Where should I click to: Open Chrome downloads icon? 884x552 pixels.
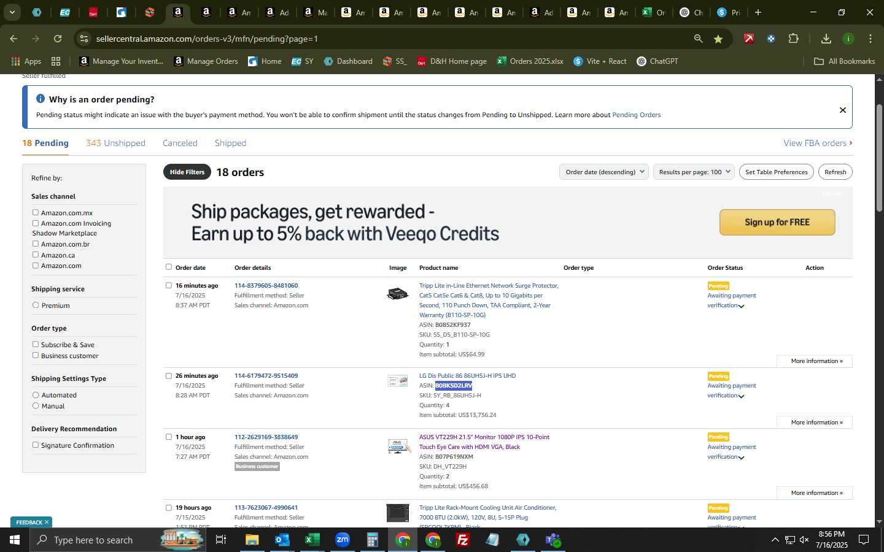coord(826,39)
